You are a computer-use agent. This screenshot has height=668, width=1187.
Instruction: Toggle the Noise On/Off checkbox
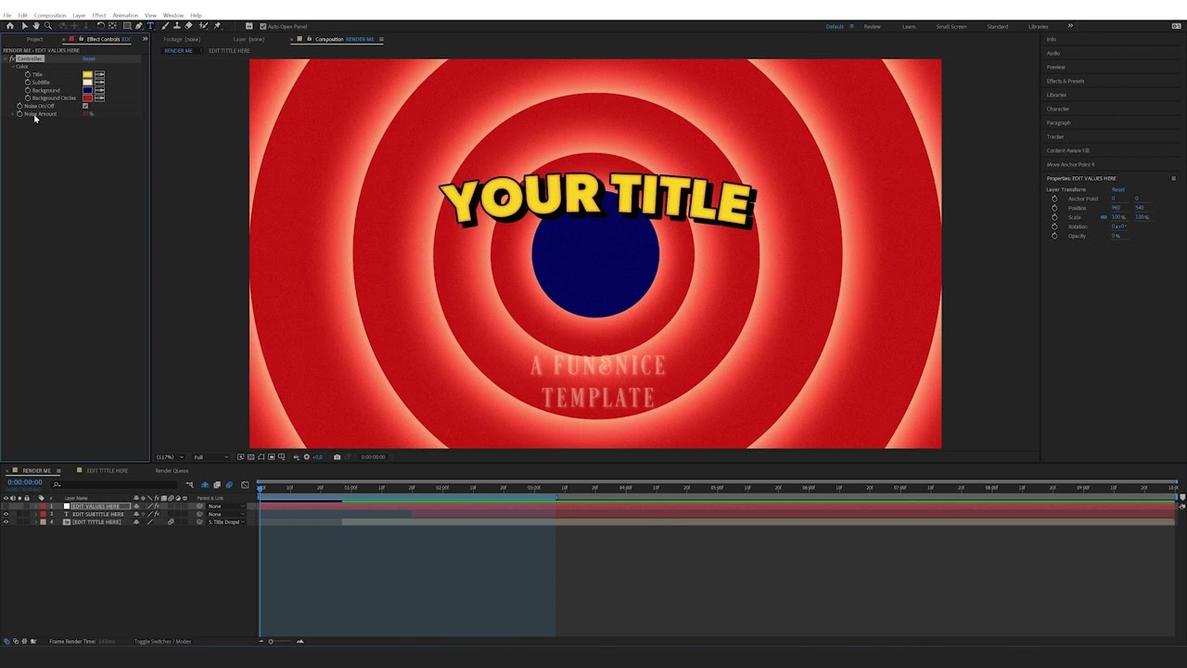pos(85,106)
